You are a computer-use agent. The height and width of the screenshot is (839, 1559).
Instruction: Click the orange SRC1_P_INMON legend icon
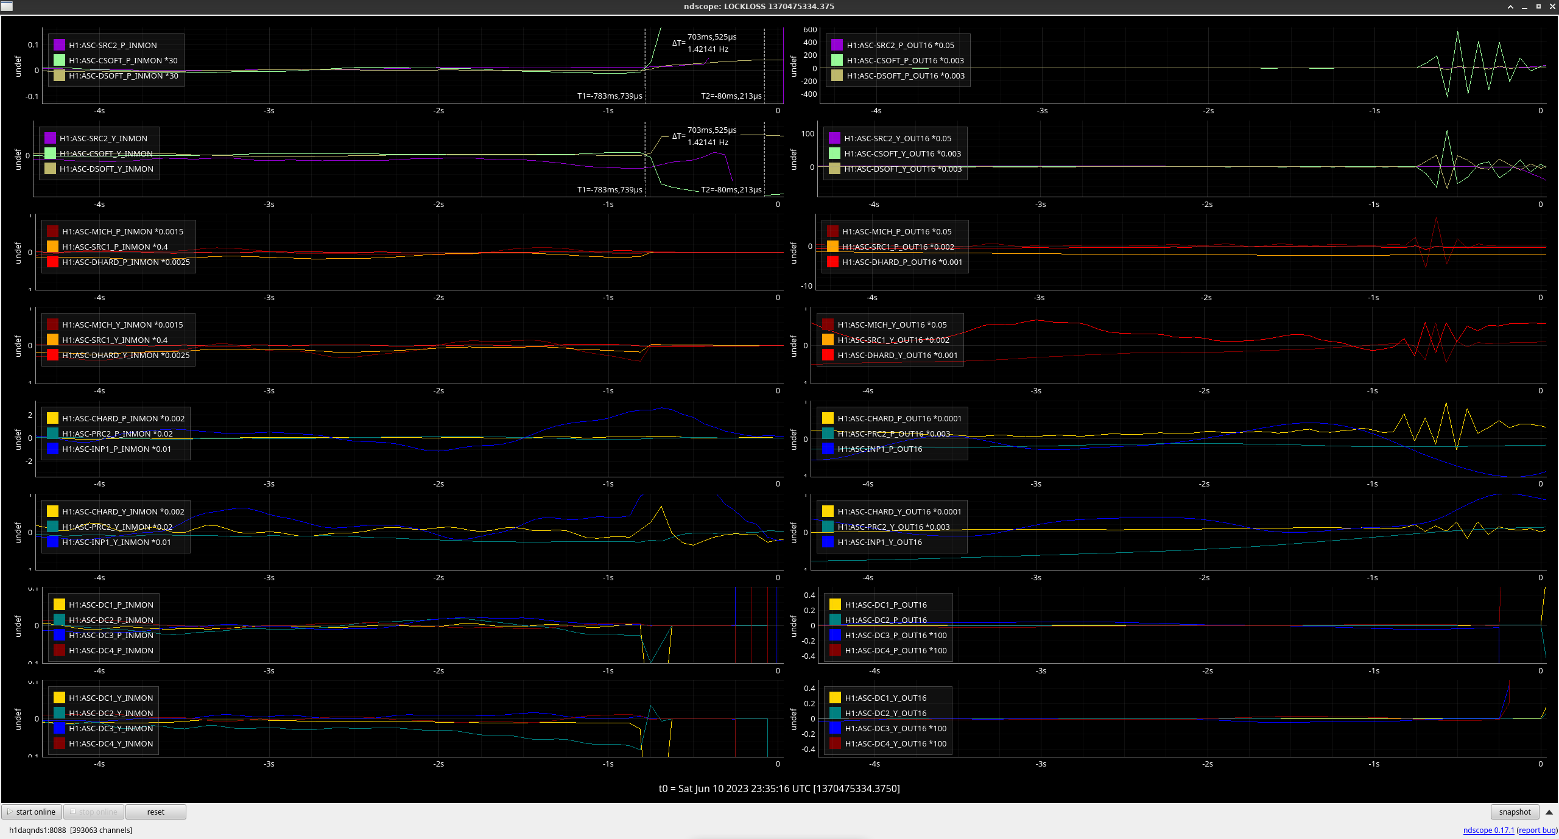[x=52, y=247]
